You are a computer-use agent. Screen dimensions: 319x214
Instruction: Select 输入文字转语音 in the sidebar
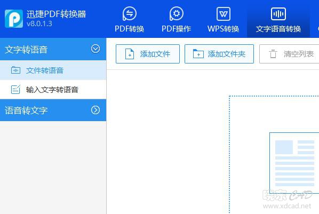click(x=53, y=90)
